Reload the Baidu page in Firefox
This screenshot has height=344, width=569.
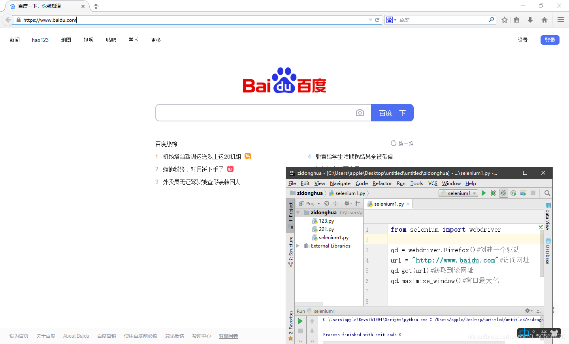pyautogui.click(x=377, y=20)
